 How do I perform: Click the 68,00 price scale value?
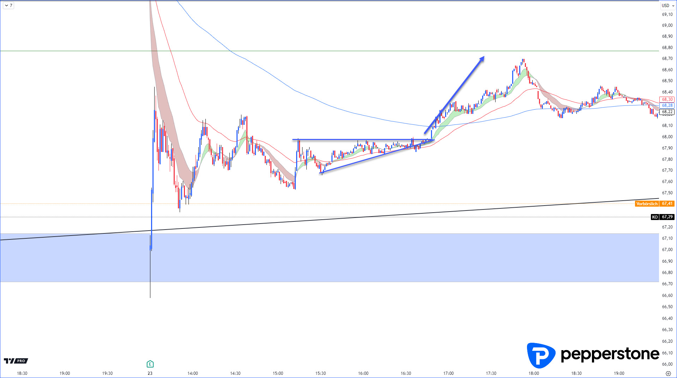pos(667,137)
